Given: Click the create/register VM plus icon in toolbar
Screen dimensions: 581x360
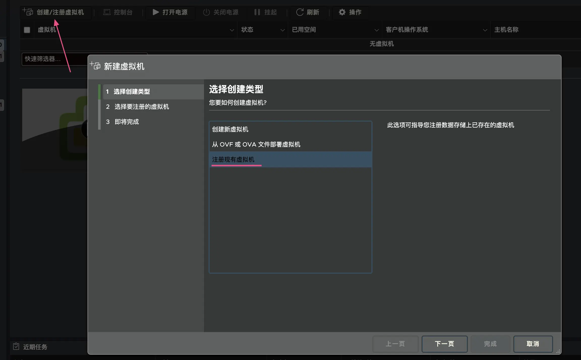Looking at the screenshot, I should (28, 12).
